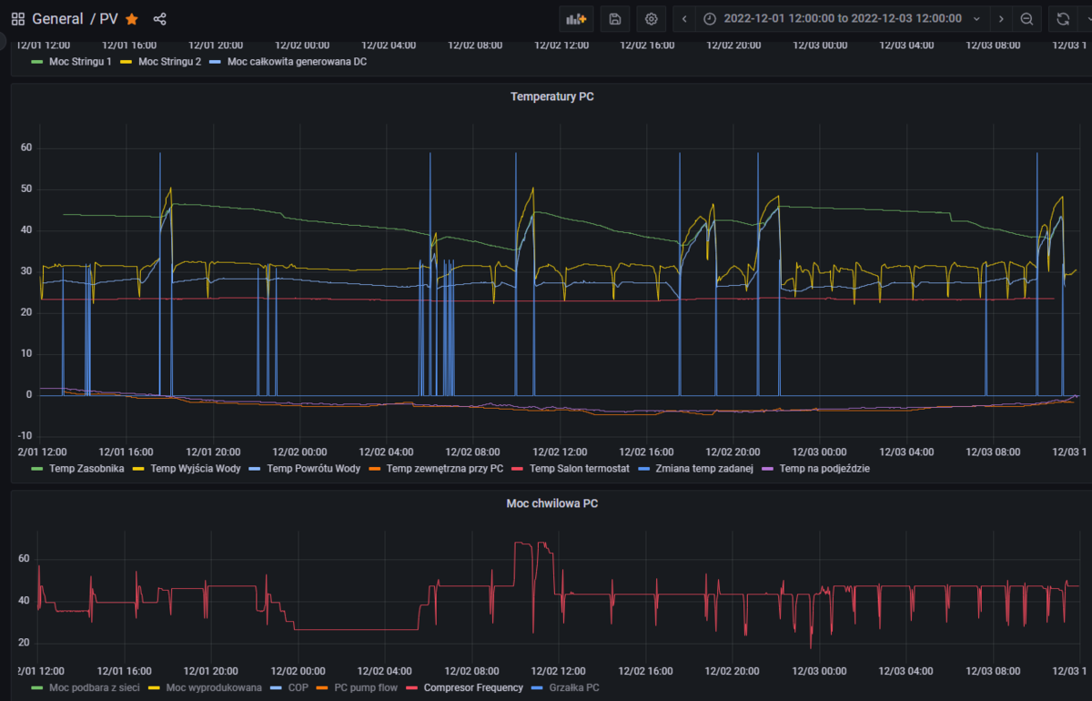The height and width of the screenshot is (701, 1092).
Task: Toggle Moc Stringu 2 legend series
Action: (x=169, y=62)
